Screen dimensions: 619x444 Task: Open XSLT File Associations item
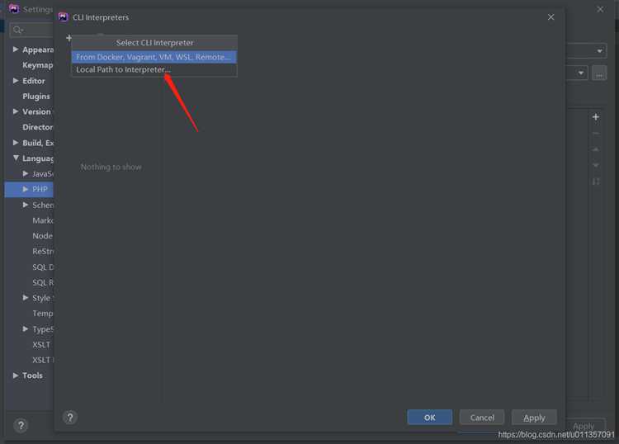(43, 360)
